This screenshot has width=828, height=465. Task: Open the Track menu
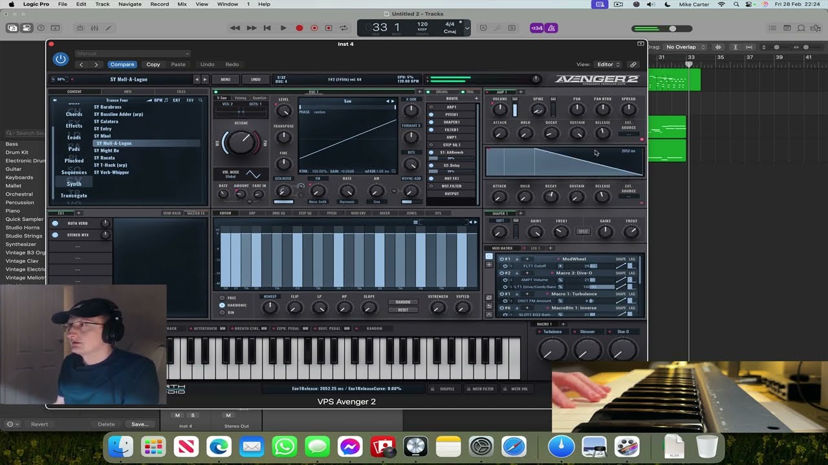[102, 4]
